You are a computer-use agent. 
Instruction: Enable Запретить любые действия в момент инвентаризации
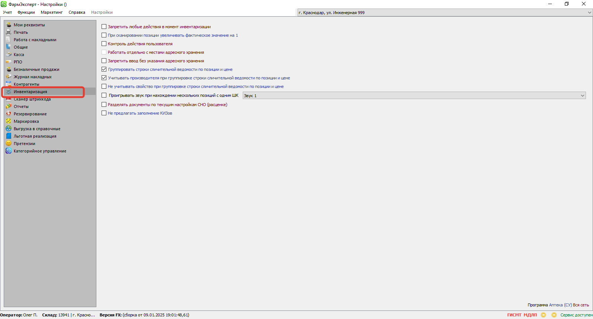104,27
